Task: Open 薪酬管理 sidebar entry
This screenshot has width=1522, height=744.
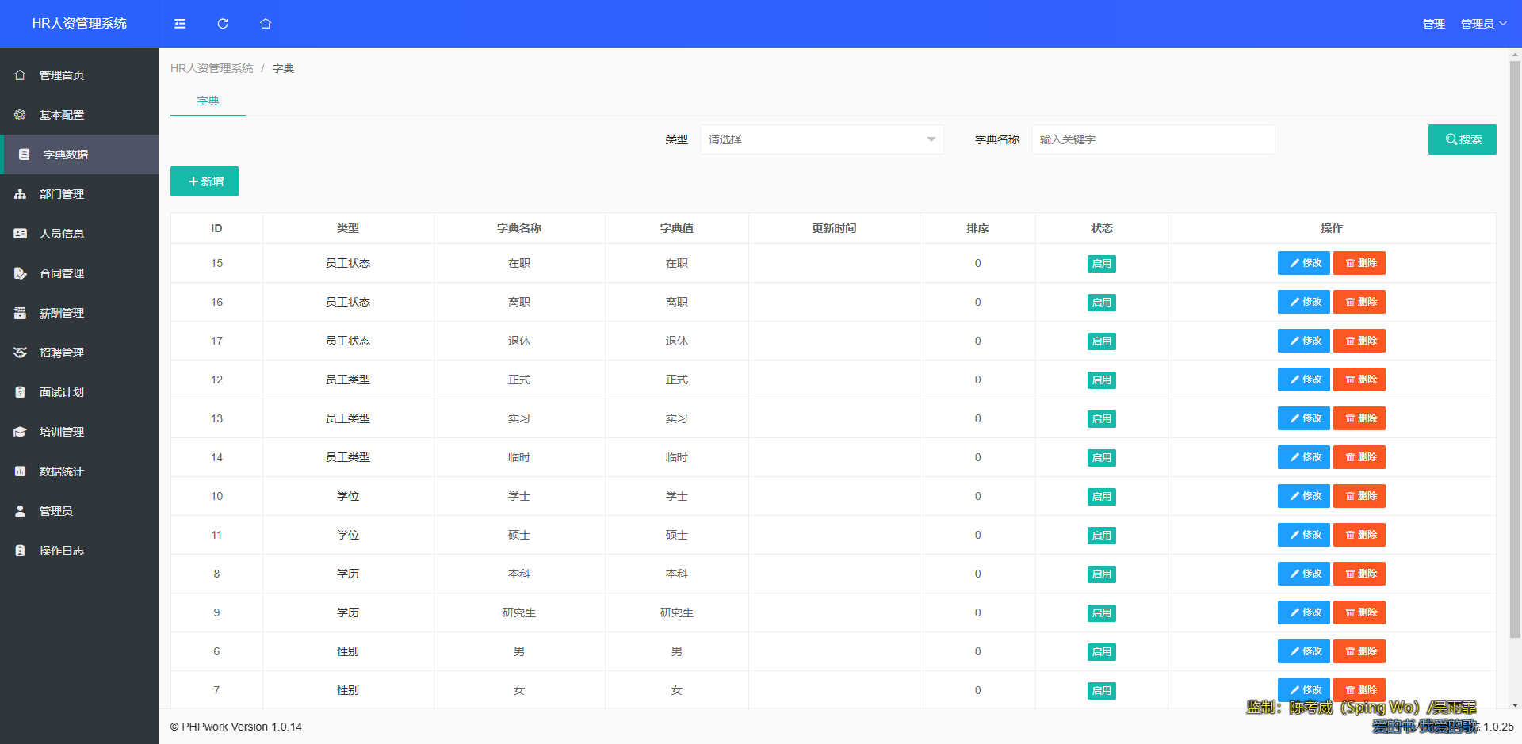Action: (x=62, y=313)
